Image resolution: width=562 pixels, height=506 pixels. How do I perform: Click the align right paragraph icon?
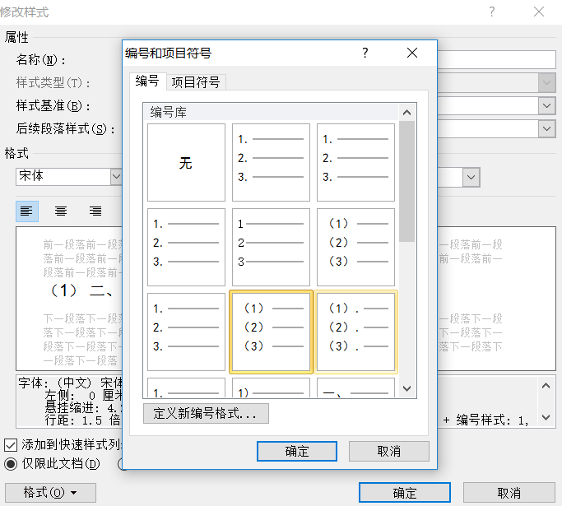pyautogui.click(x=95, y=211)
